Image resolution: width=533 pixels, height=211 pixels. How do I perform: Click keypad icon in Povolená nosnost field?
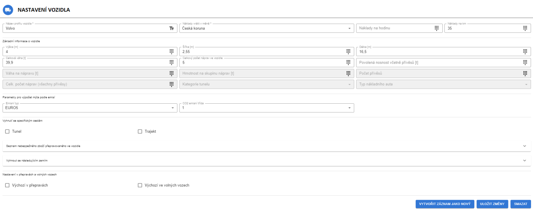(x=525, y=62)
